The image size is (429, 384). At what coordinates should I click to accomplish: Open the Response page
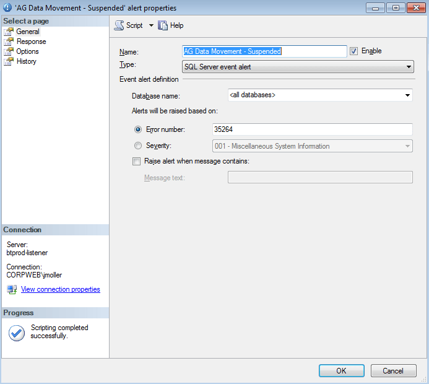[31, 41]
